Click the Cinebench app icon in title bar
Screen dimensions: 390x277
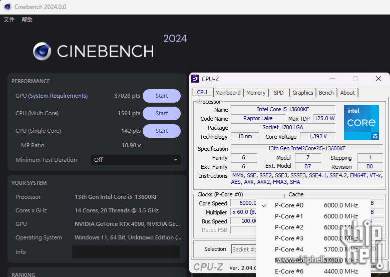coord(8,7)
